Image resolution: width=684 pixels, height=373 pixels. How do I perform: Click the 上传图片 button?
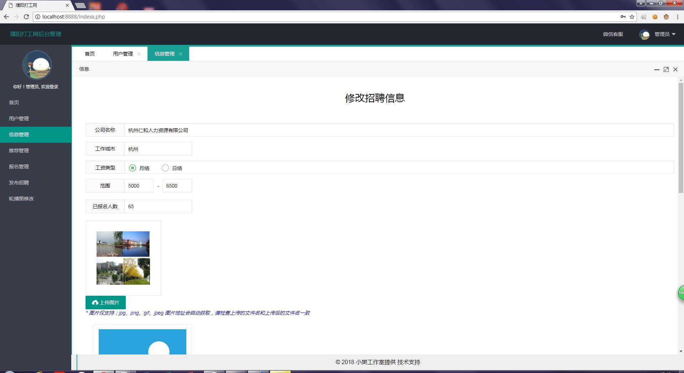(105, 303)
